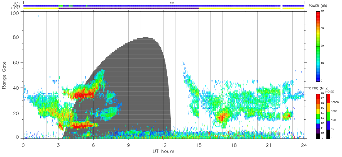Select blue swatch in NOISE legend
Viewport: 342px width, 157px height.
tap(328, 125)
